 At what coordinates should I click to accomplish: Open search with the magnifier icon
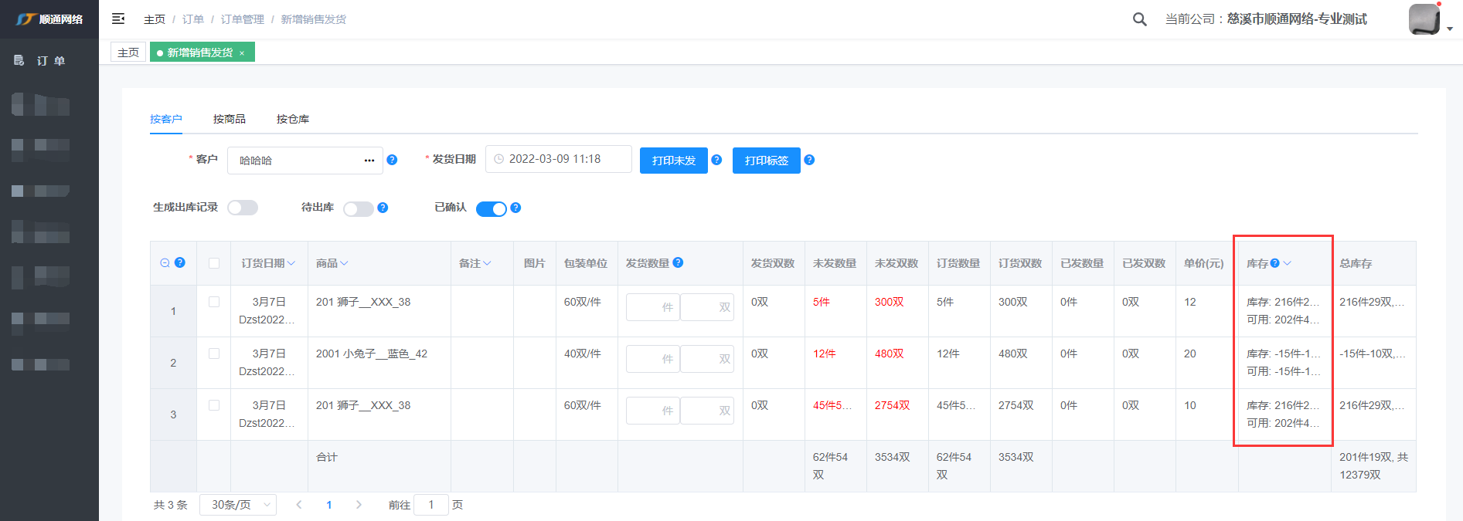pos(1139,19)
